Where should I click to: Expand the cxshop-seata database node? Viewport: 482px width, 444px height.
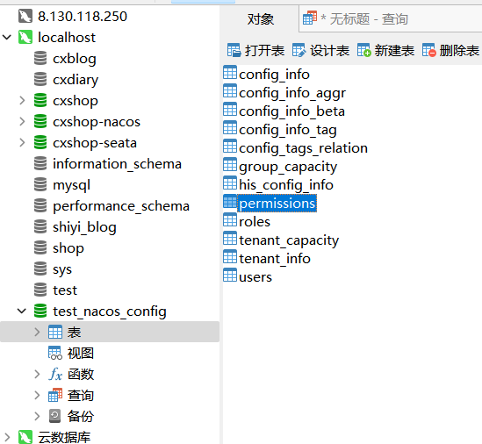(22, 142)
